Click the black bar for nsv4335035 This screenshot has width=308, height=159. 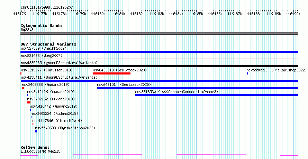159,66
